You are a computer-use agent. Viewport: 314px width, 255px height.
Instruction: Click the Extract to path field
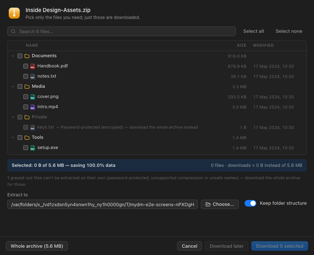pos(103,204)
